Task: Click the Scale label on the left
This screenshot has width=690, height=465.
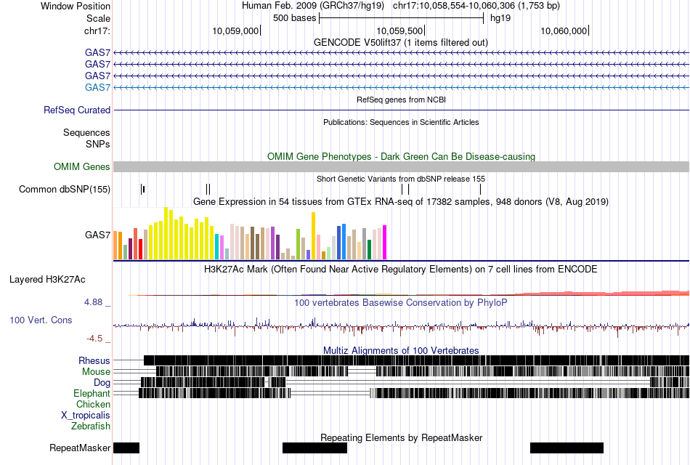Action: pos(98,18)
